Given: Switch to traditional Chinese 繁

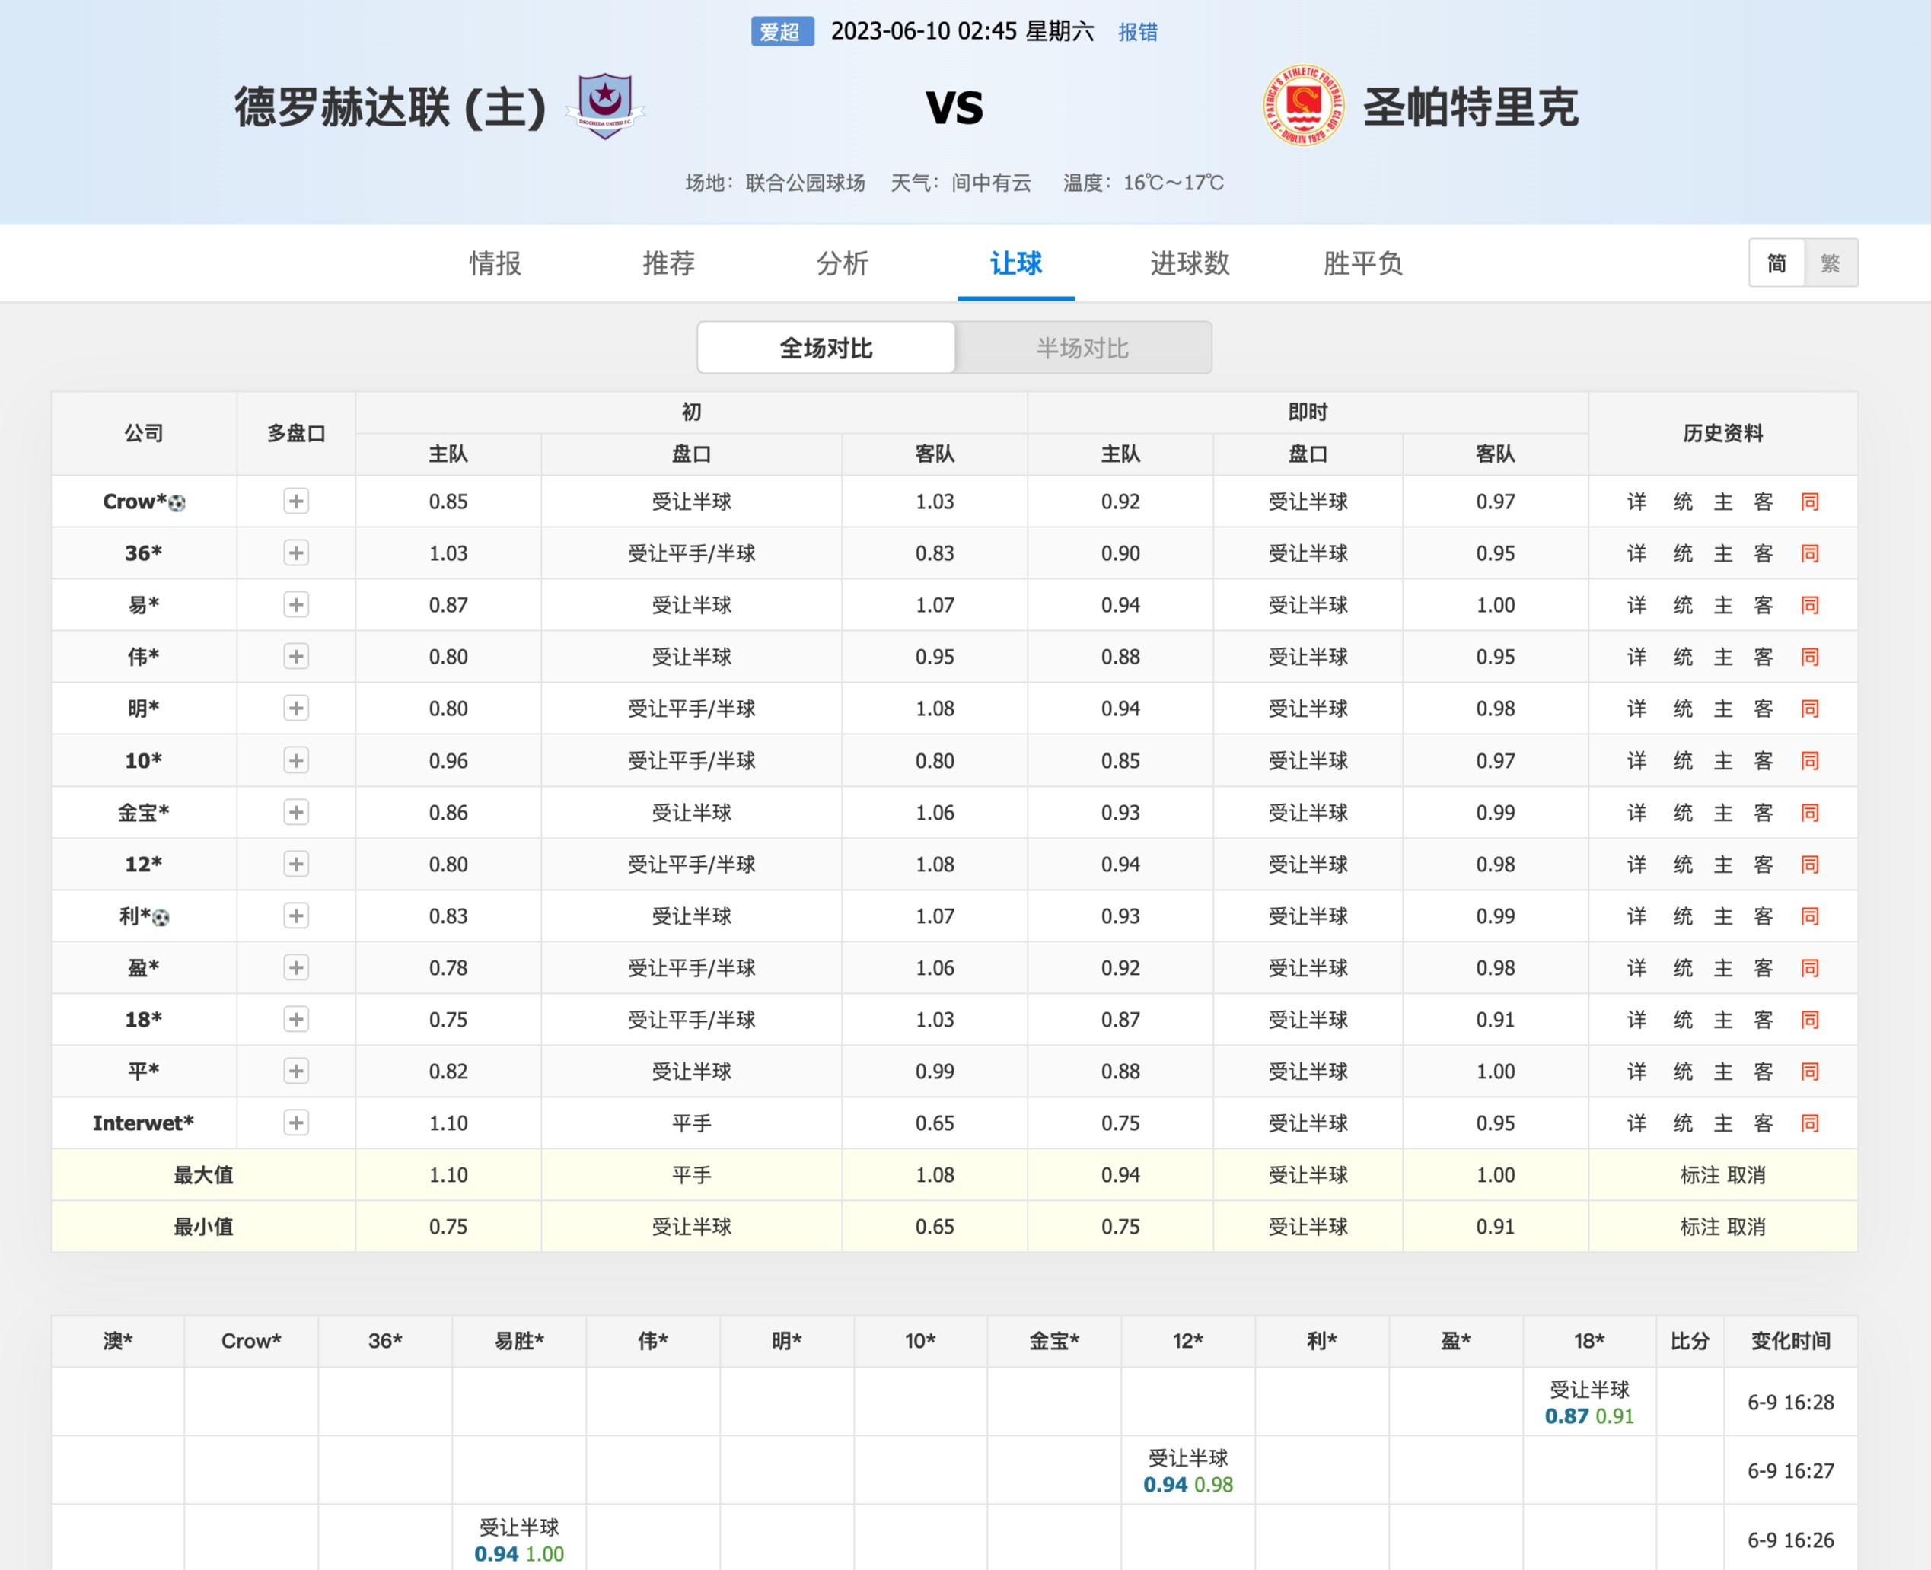Looking at the screenshot, I should 1831,263.
